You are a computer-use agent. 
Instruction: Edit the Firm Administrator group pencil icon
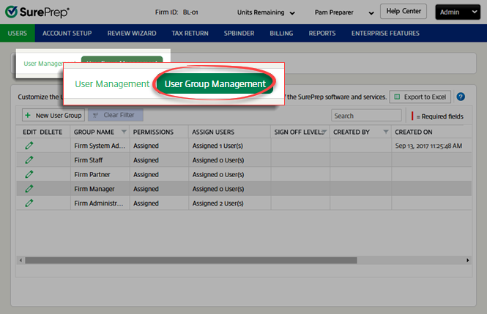point(29,203)
